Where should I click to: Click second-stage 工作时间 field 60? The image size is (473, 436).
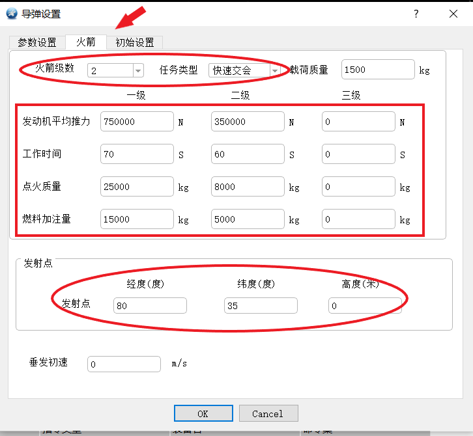[248, 154]
